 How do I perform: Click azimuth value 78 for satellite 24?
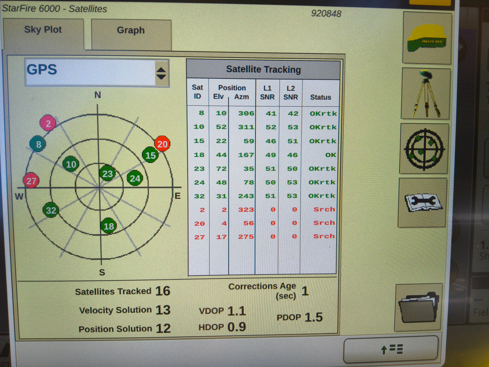pyautogui.click(x=249, y=182)
